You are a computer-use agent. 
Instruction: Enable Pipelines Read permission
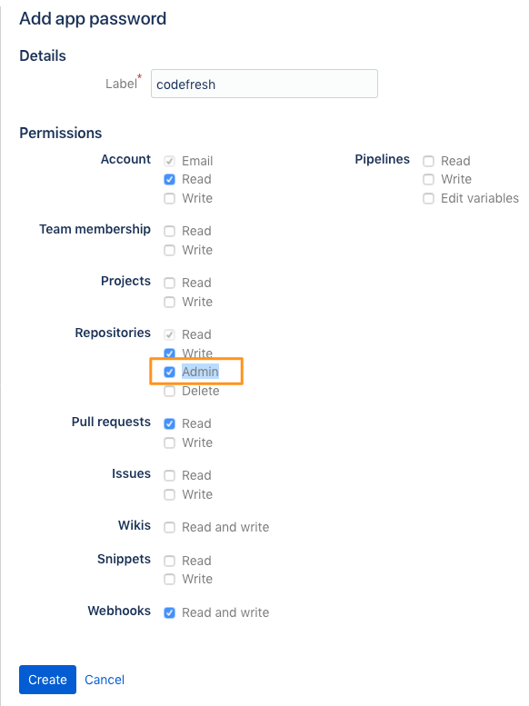[x=428, y=161]
